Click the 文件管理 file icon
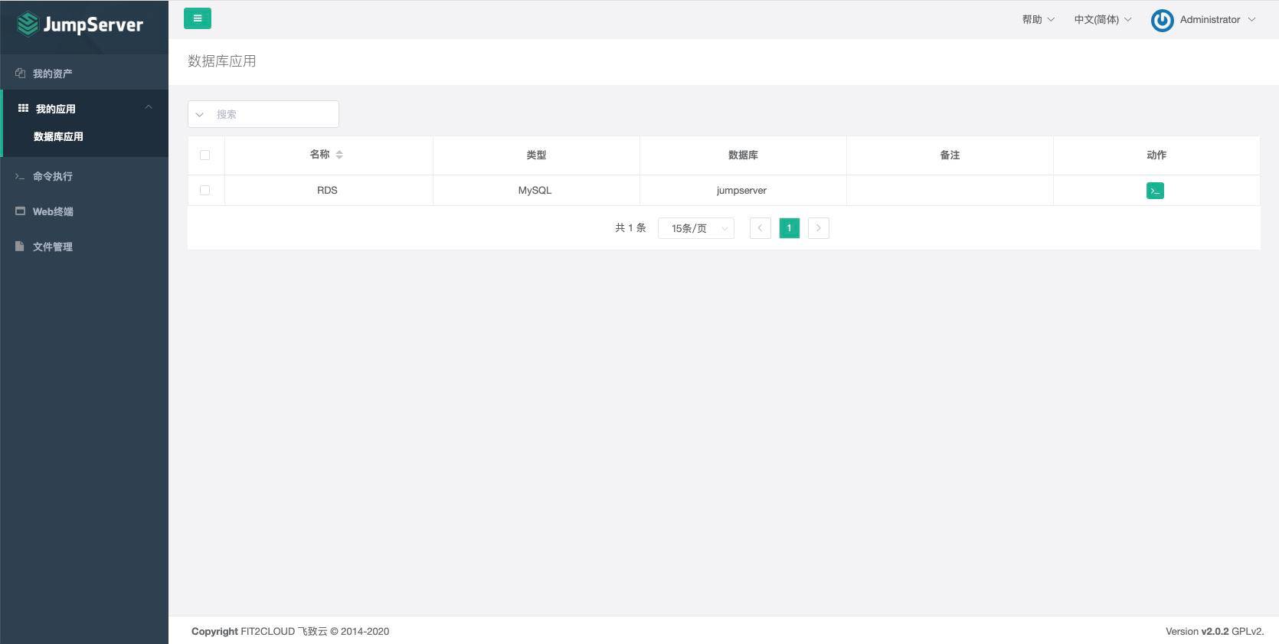Image resolution: width=1279 pixels, height=644 pixels. pos(20,247)
